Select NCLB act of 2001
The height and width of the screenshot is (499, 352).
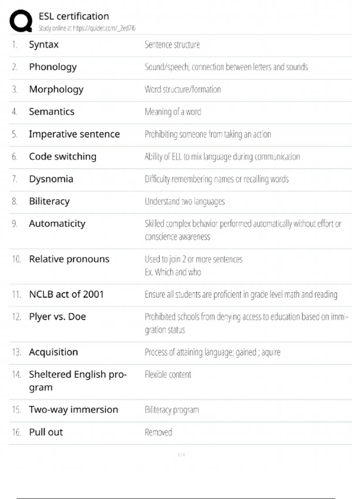pos(67,294)
